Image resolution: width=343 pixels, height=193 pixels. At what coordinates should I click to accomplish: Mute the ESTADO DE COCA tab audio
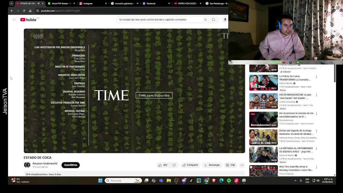(39, 3)
